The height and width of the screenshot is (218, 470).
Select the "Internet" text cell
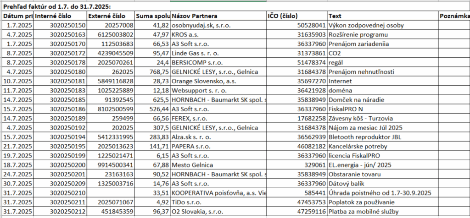(x=383, y=81)
